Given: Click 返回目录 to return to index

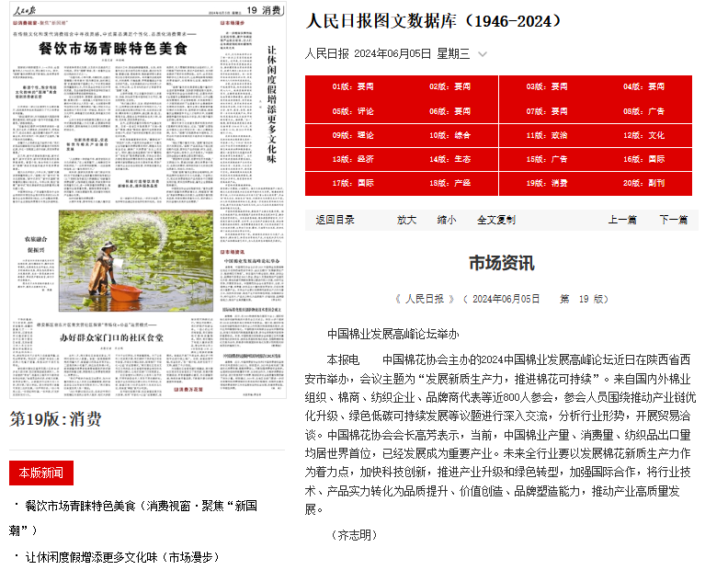Looking at the screenshot, I should click(x=335, y=220).
